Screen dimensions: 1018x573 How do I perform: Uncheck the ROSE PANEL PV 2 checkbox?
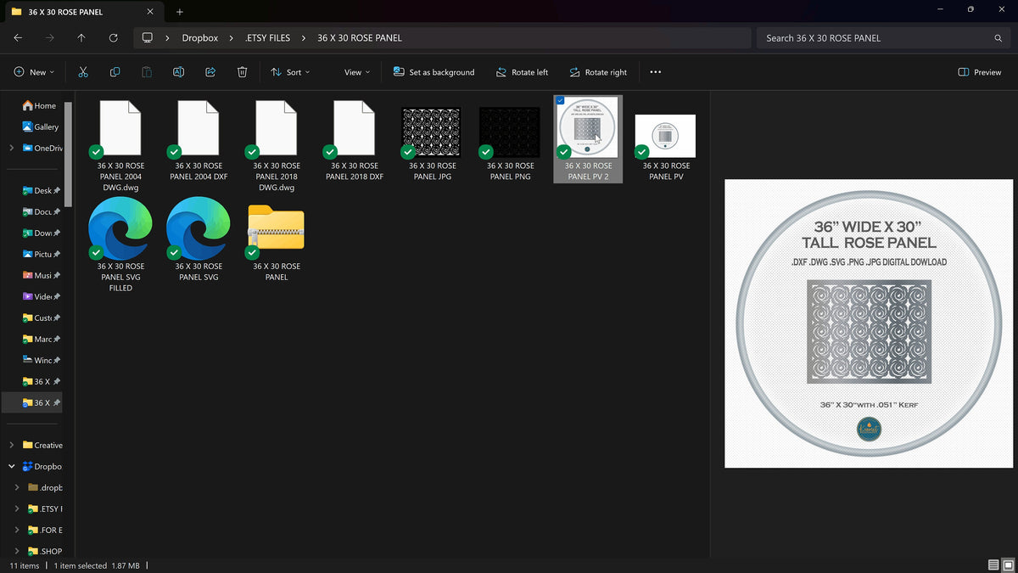[x=560, y=101]
